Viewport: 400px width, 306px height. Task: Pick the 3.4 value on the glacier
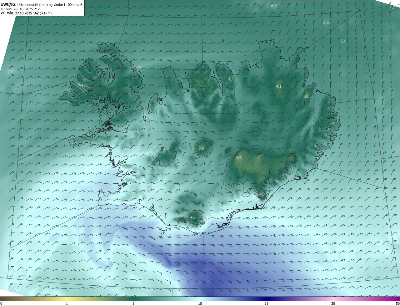coord(238,158)
